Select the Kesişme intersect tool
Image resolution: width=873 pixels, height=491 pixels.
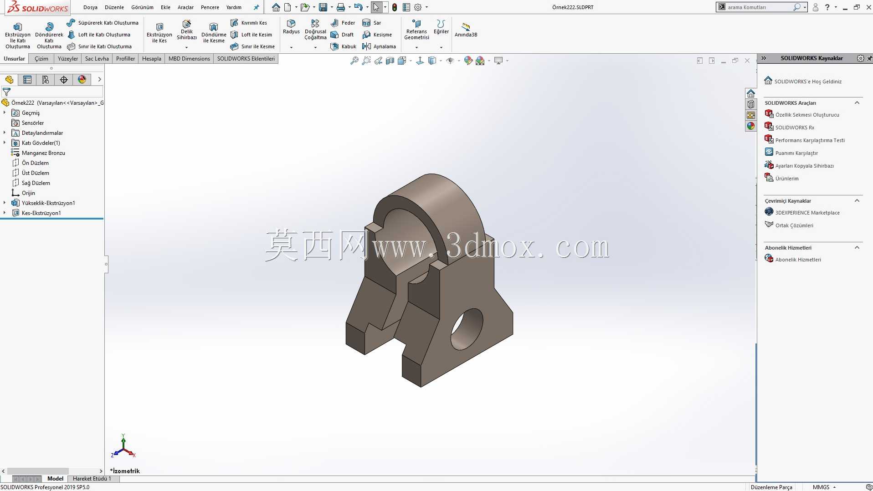click(377, 35)
